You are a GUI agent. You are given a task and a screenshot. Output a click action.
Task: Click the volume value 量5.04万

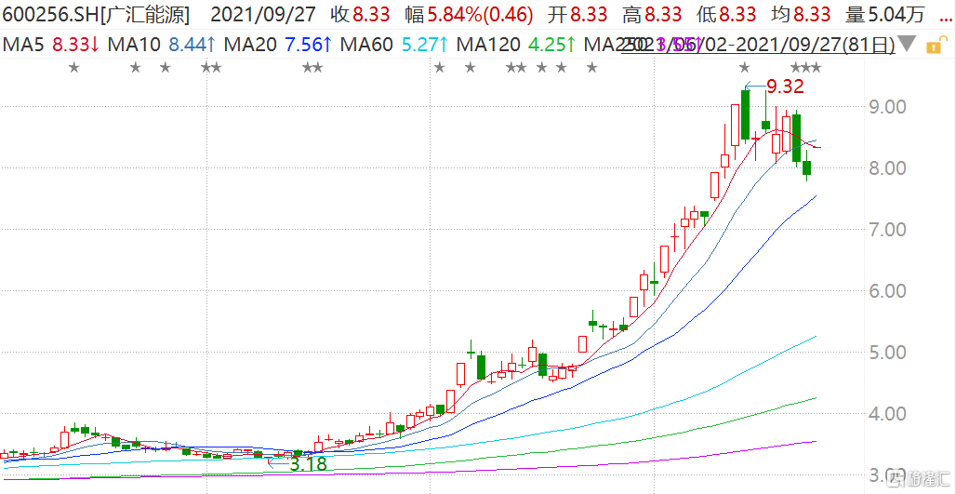(885, 14)
